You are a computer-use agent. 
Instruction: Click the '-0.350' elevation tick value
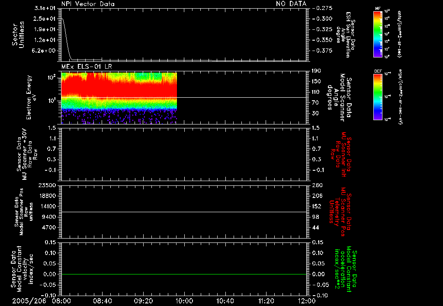(x=322, y=40)
